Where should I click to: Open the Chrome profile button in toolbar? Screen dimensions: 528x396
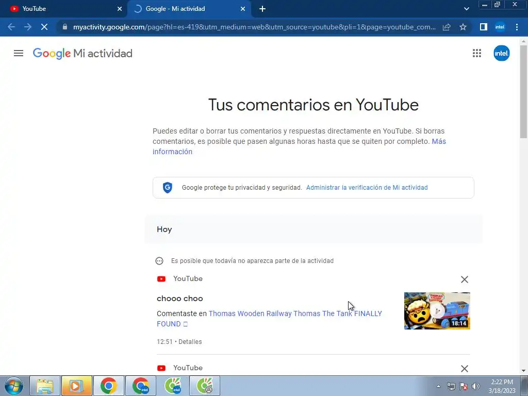[x=500, y=27]
